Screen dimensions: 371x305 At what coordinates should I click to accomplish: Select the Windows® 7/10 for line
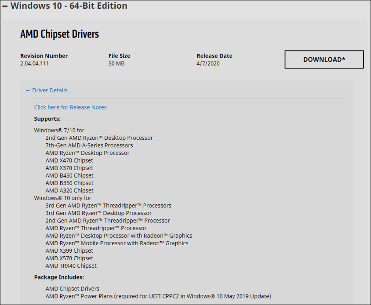(x=59, y=131)
